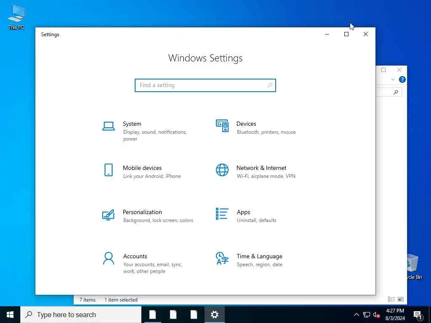Click the muted speaker tray icon
This screenshot has height=323, width=431.
pyautogui.click(x=377, y=315)
